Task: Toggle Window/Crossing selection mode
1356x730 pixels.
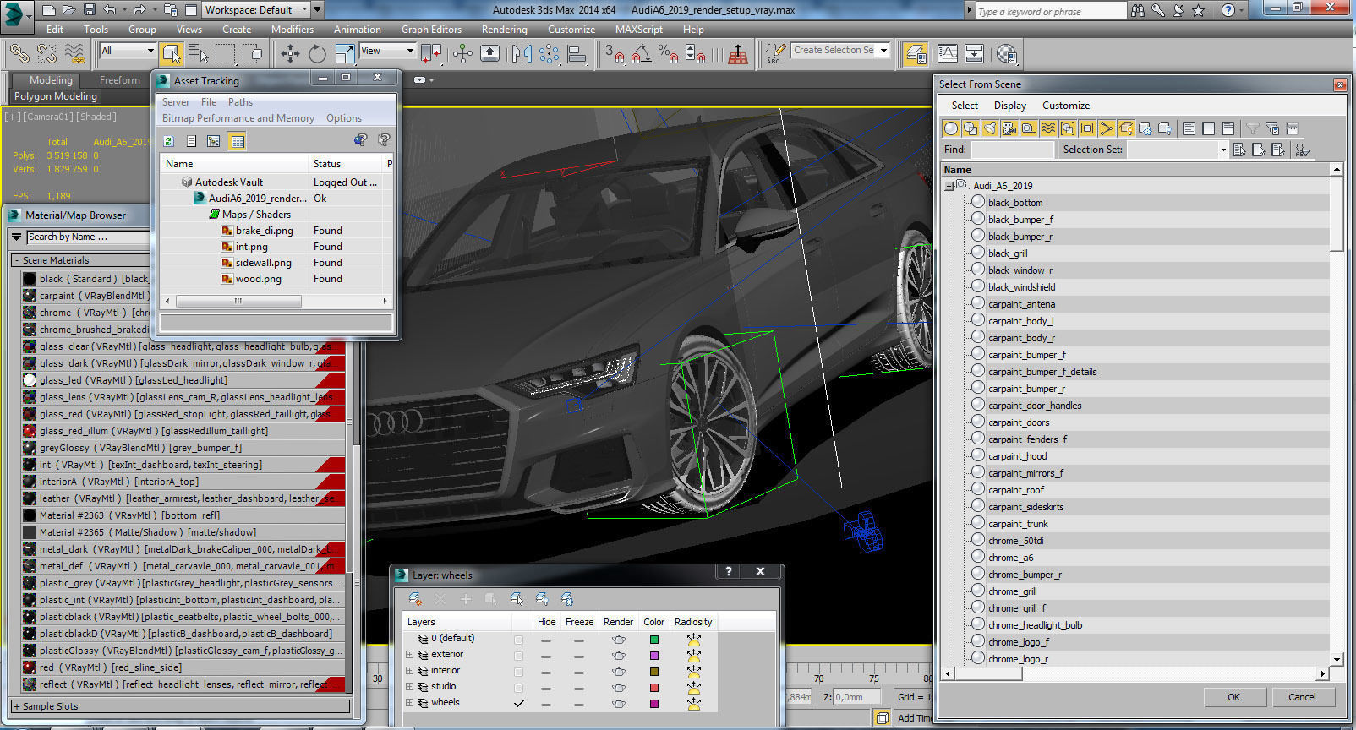Action: click(x=252, y=54)
